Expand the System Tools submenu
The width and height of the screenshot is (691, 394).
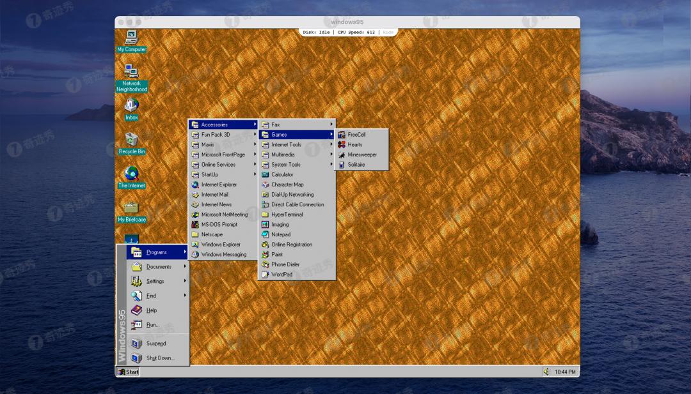[285, 165]
